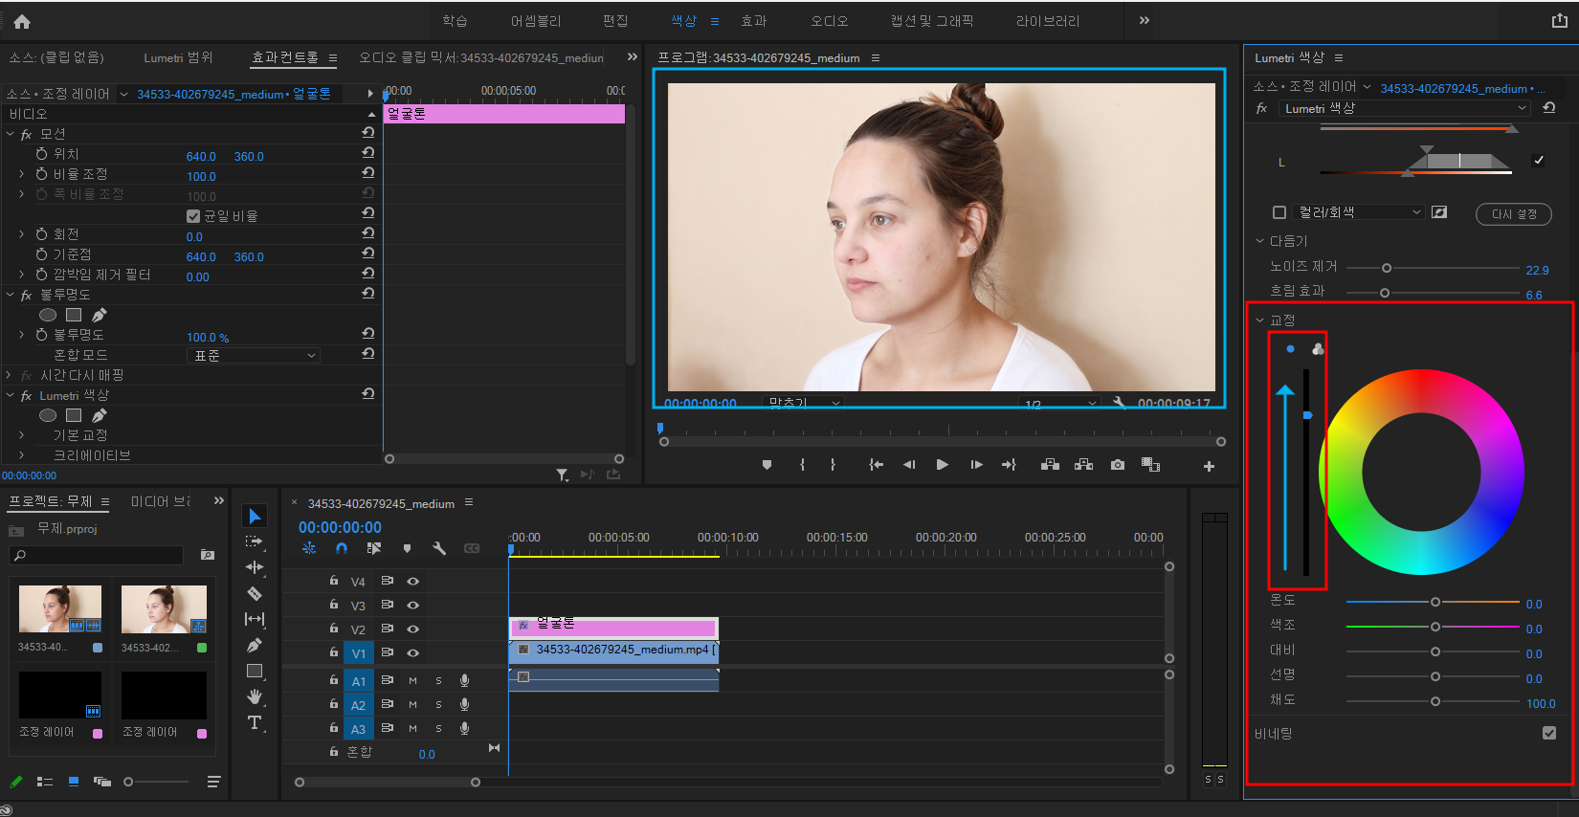This screenshot has height=817, width=1579.
Task: Switch project panel to icon view
Action: [74, 782]
